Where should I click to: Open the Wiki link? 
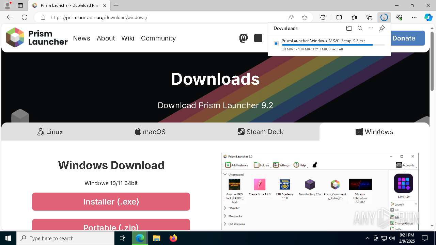(x=128, y=38)
